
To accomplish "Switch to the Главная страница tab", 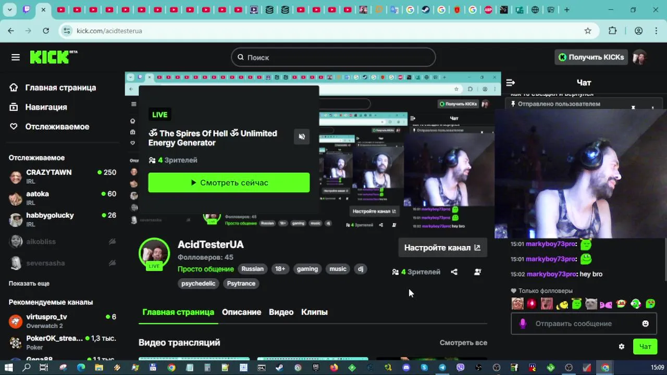I will click(x=178, y=312).
